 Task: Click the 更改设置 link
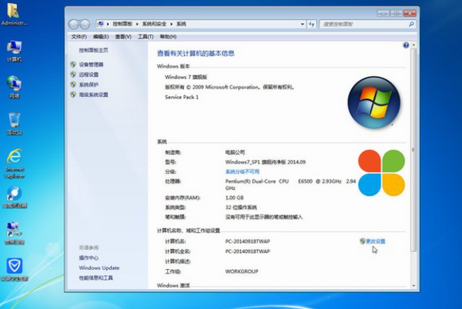(x=376, y=241)
